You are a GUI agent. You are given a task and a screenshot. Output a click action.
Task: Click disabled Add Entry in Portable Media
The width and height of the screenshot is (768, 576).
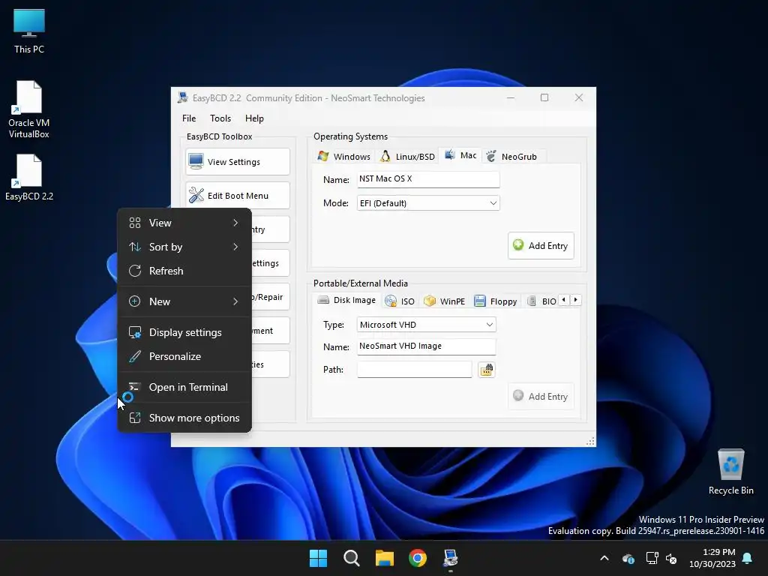click(541, 396)
